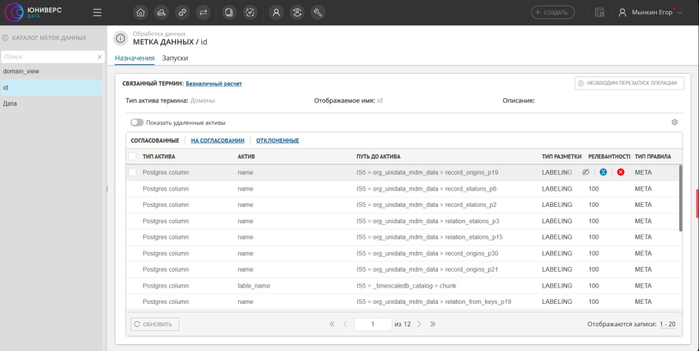Click Необходим перезапуск операции button
The image size is (699, 351).
(629, 83)
